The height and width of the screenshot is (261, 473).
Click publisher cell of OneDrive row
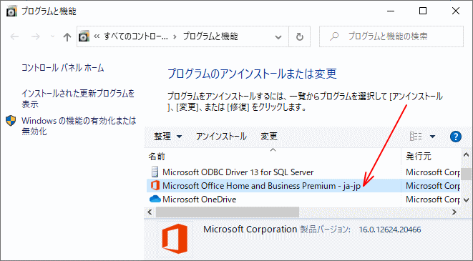433,200
